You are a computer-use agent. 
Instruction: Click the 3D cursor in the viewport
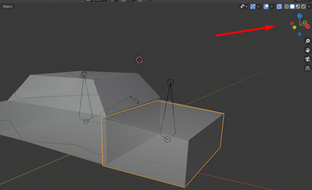tap(139, 59)
